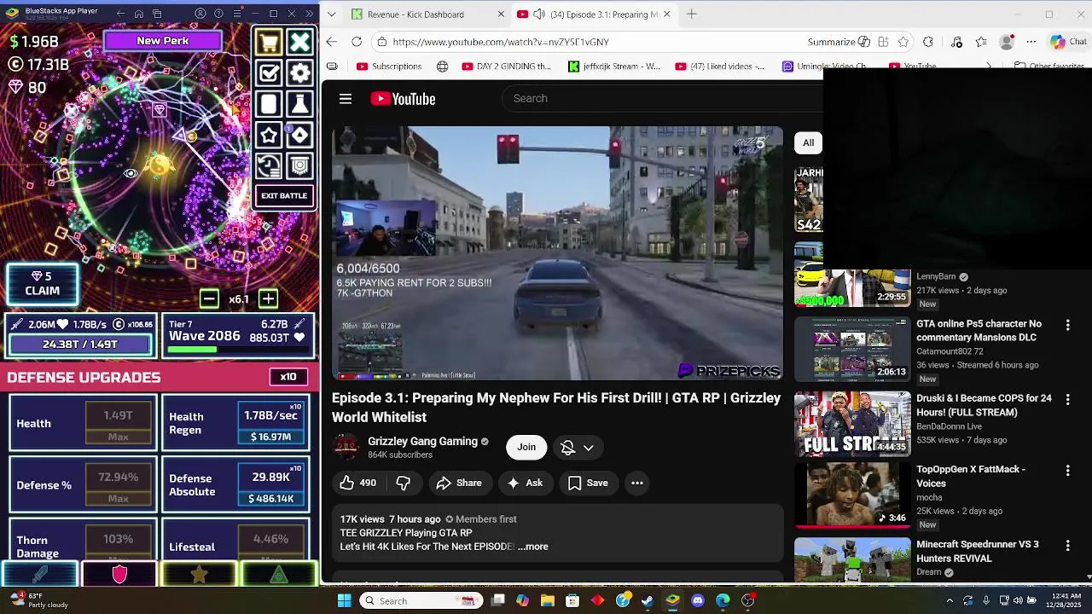
Task: Open more actions ellipsis under video
Action: coord(637,483)
